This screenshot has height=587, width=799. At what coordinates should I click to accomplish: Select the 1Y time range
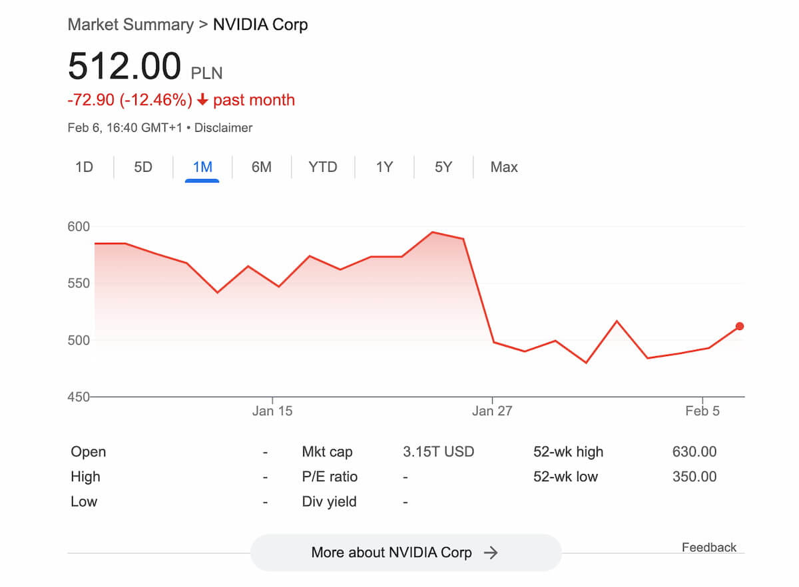click(x=385, y=167)
